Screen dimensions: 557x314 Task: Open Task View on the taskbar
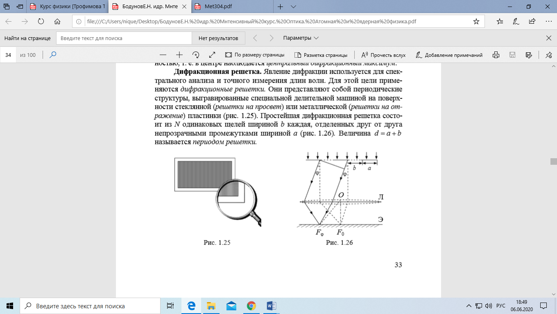(x=171, y=306)
